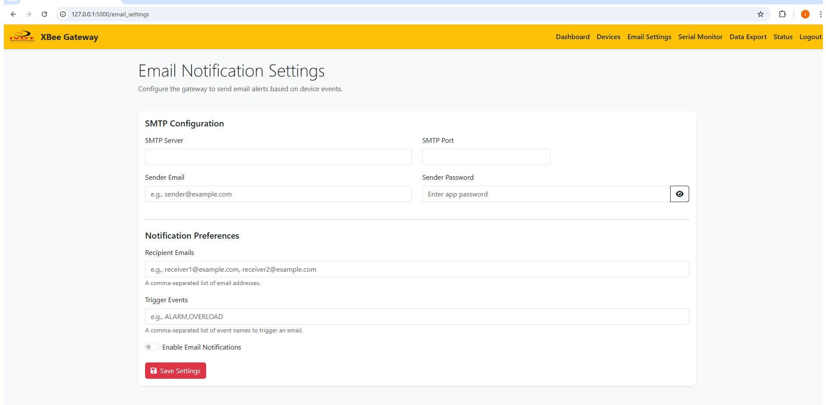Enable Email Notifications switch
The height and width of the screenshot is (405, 826).
[x=152, y=347]
